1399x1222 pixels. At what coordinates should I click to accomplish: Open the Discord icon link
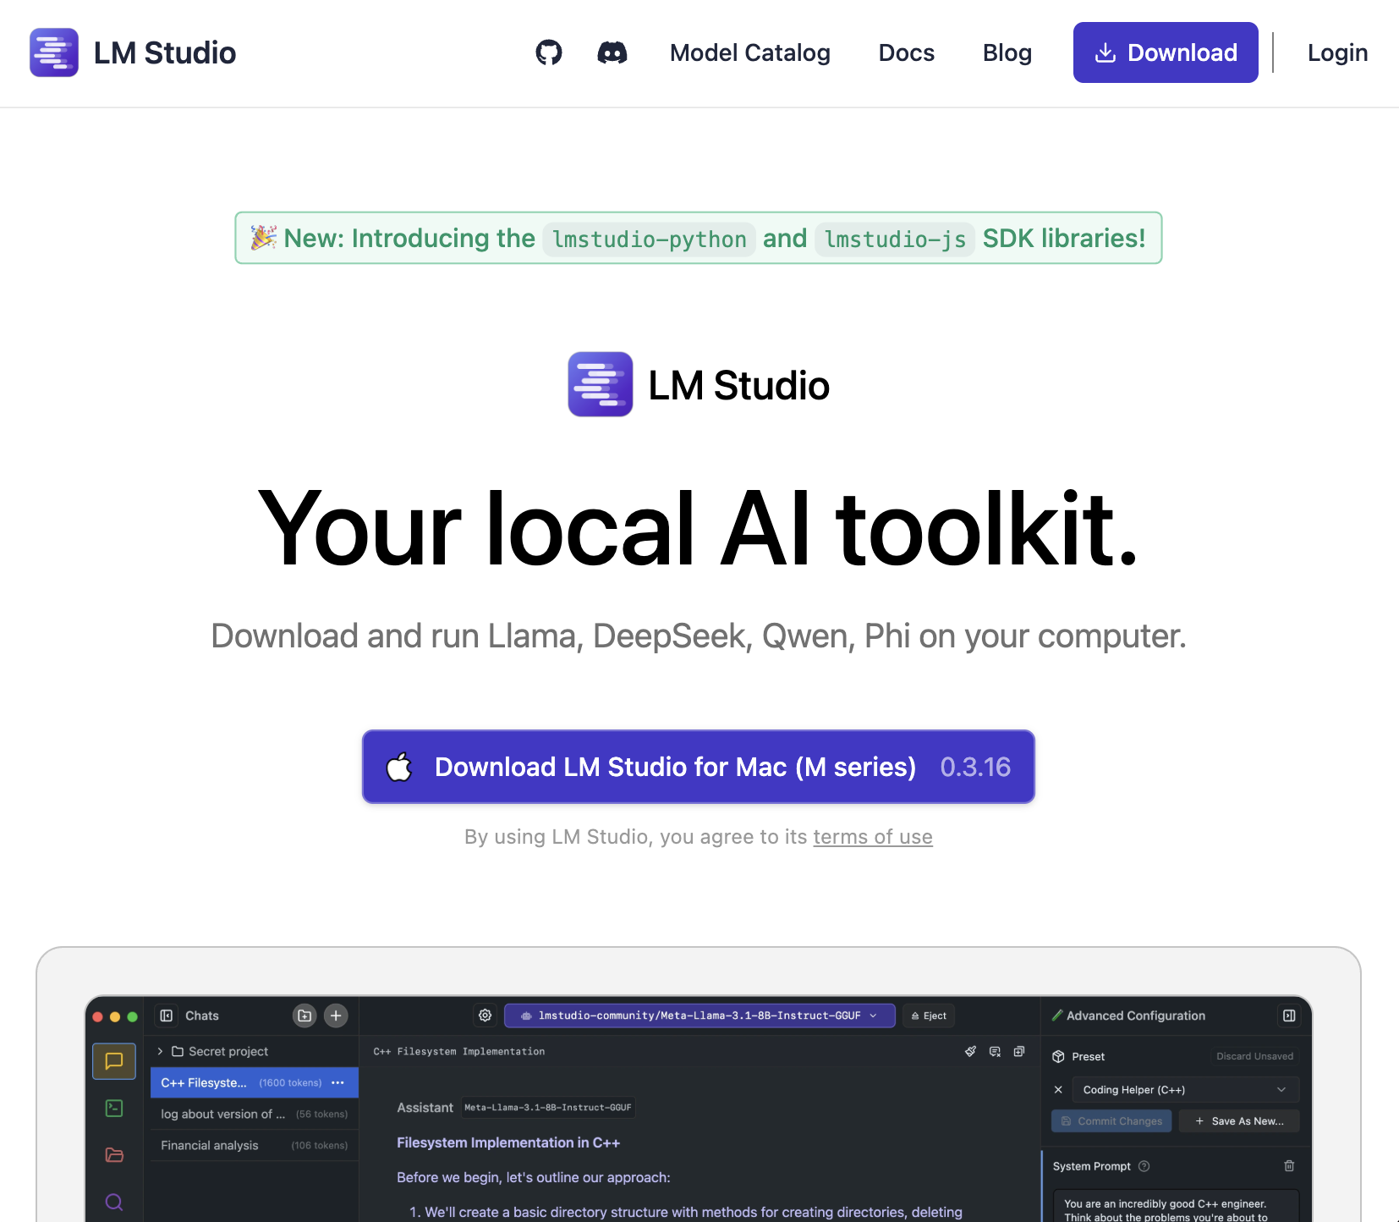612,52
